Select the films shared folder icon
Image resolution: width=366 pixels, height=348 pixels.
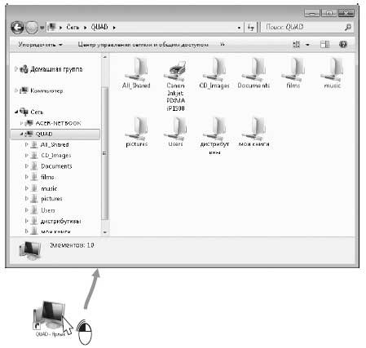(x=293, y=73)
